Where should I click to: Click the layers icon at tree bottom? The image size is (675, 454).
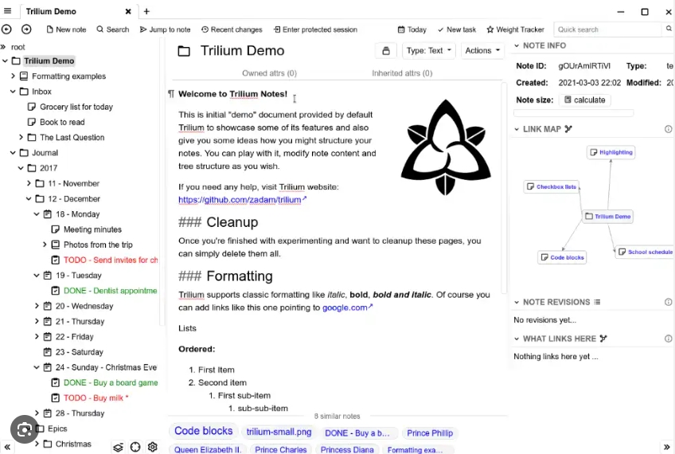(118, 448)
